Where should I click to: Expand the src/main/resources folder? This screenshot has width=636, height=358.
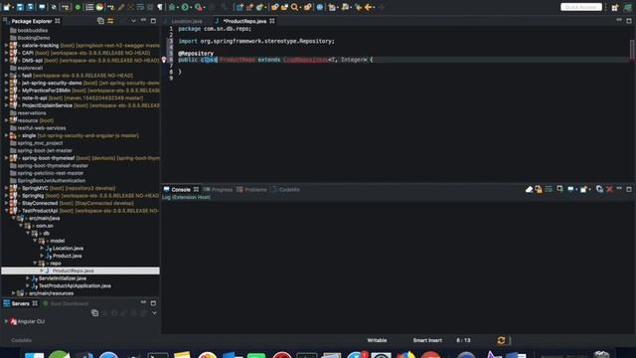click(13, 293)
